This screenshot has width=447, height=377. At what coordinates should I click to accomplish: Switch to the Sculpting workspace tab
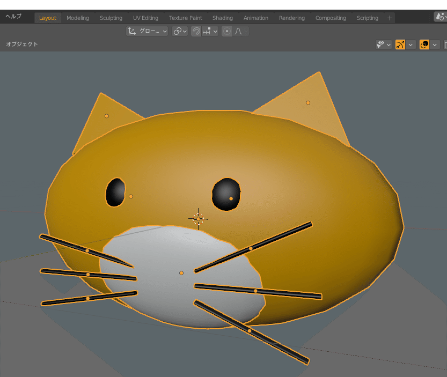click(x=111, y=18)
